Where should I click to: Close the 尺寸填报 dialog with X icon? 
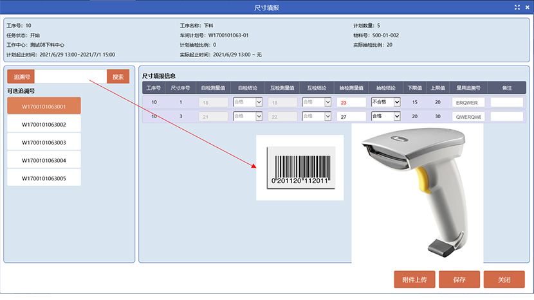(x=526, y=7)
